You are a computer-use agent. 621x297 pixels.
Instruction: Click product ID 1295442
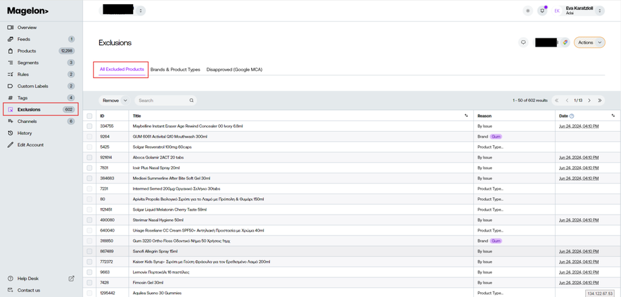point(107,293)
